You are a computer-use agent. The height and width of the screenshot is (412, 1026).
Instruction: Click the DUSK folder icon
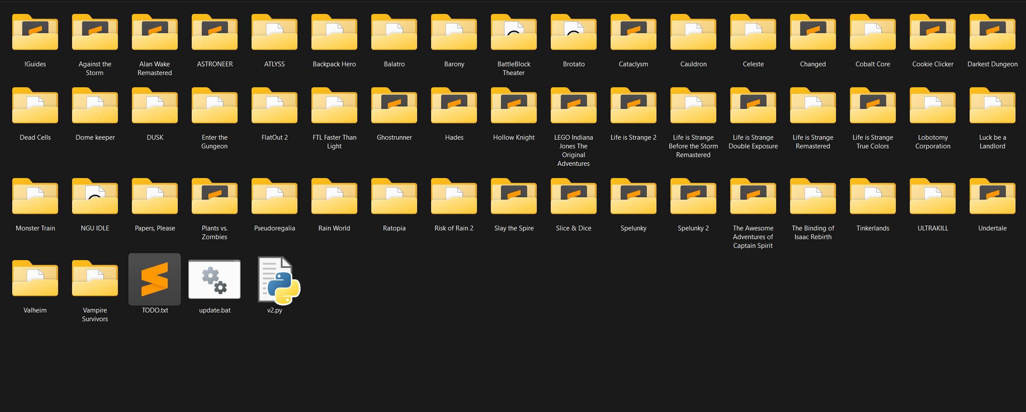[155, 105]
